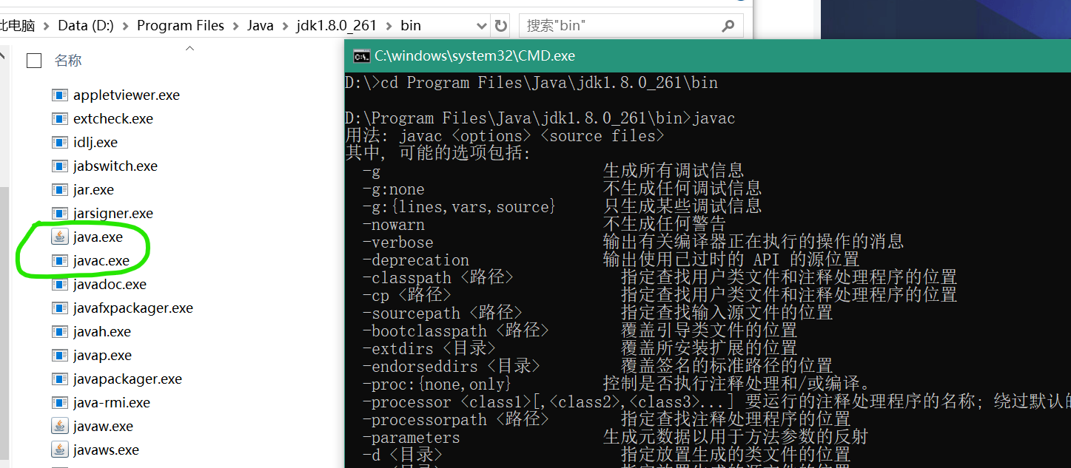Click the jabswitch.exe file icon

60,166
